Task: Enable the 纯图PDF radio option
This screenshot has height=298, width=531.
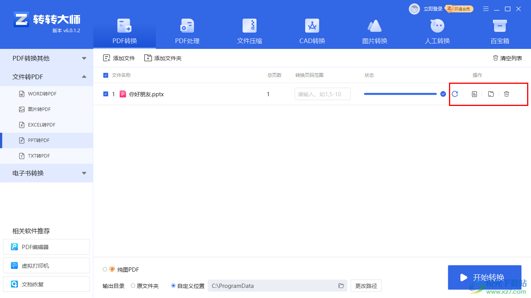Action: point(105,269)
